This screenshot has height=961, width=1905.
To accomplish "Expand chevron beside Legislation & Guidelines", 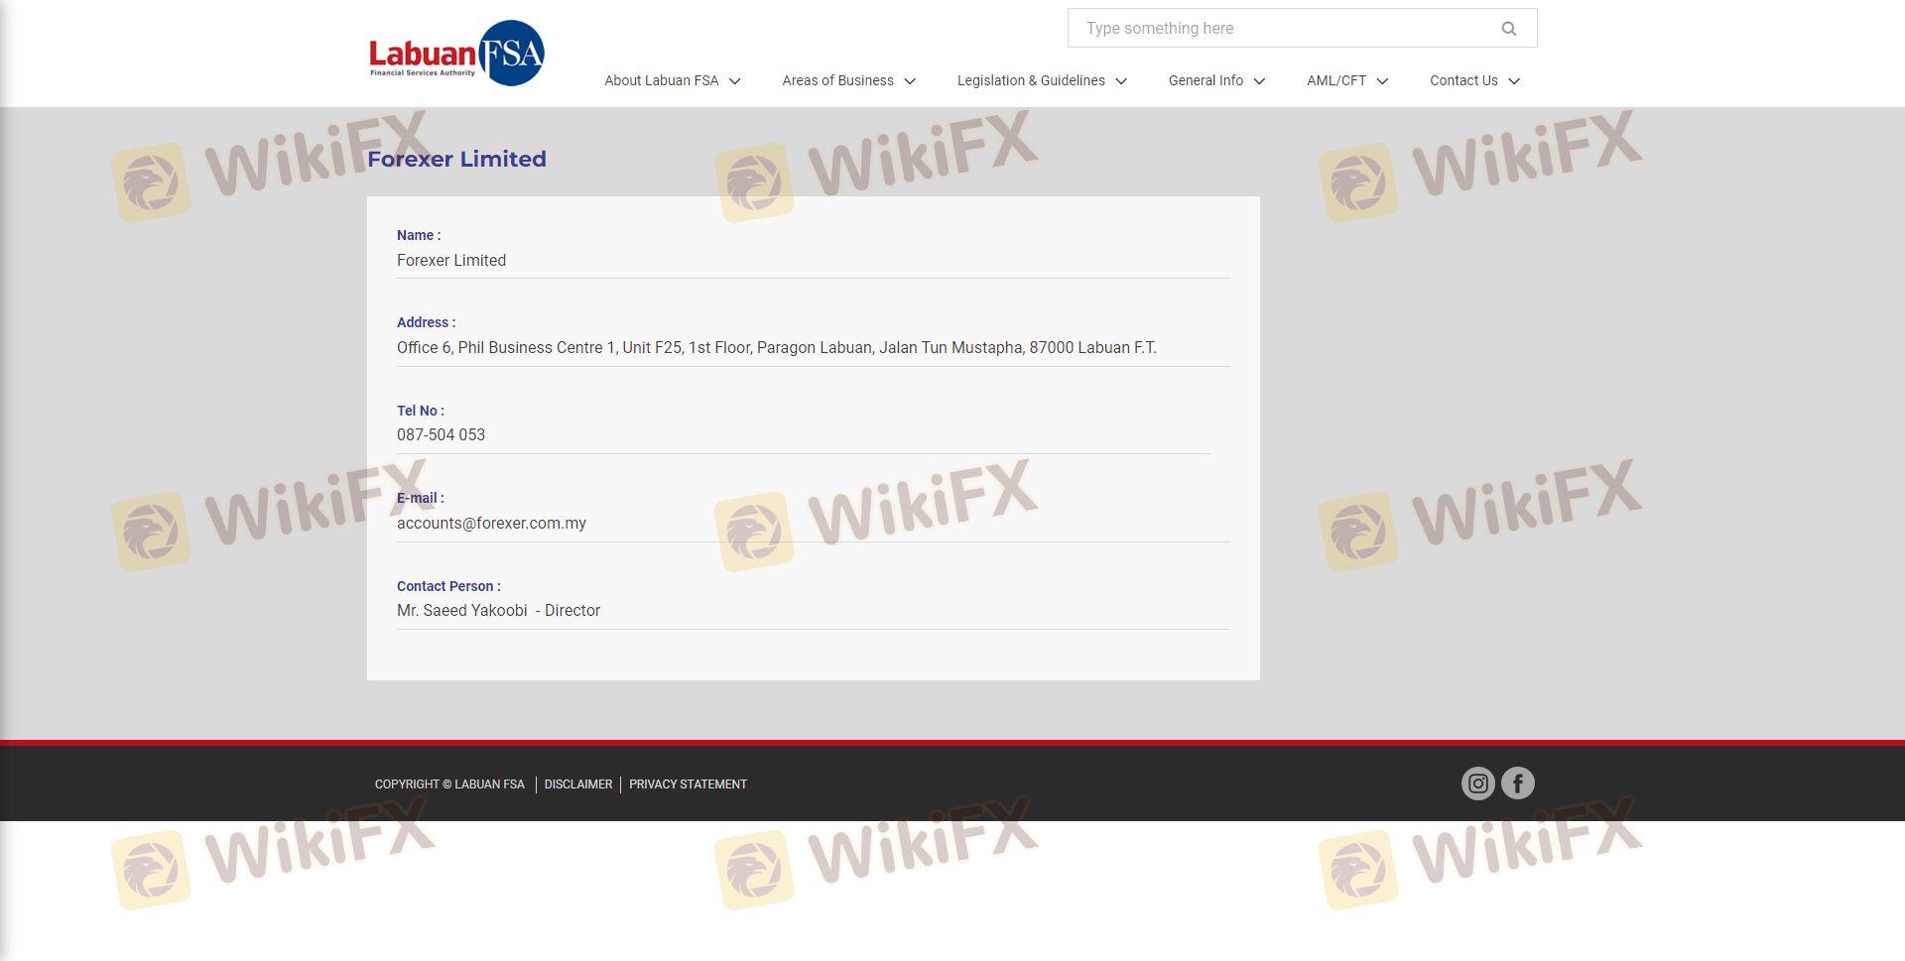I will click(1121, 81).
